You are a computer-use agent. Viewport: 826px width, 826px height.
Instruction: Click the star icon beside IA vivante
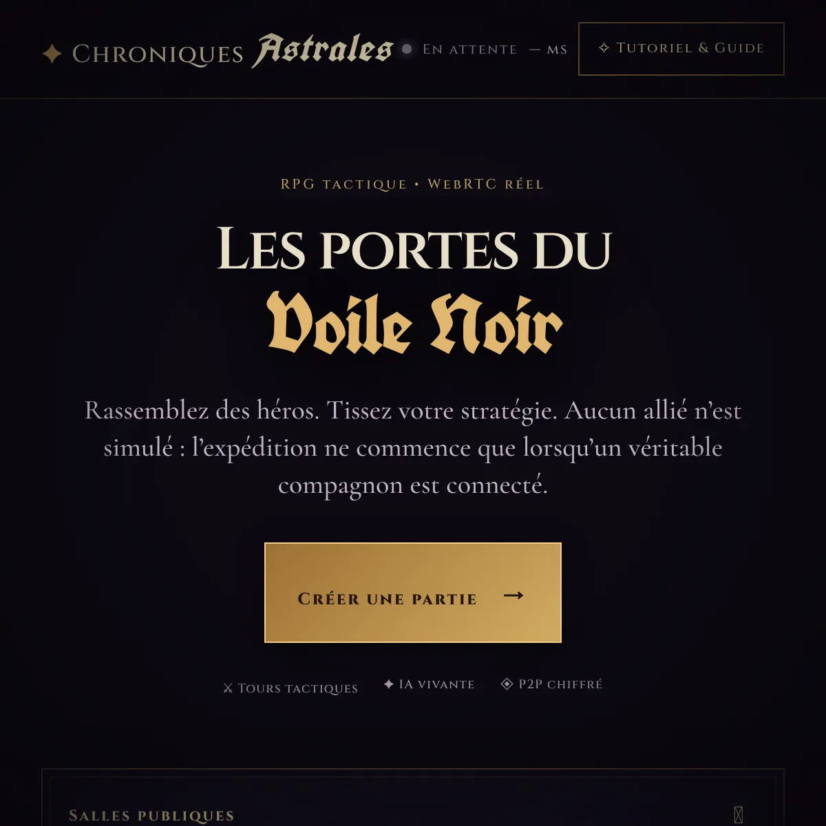point(389,684)
